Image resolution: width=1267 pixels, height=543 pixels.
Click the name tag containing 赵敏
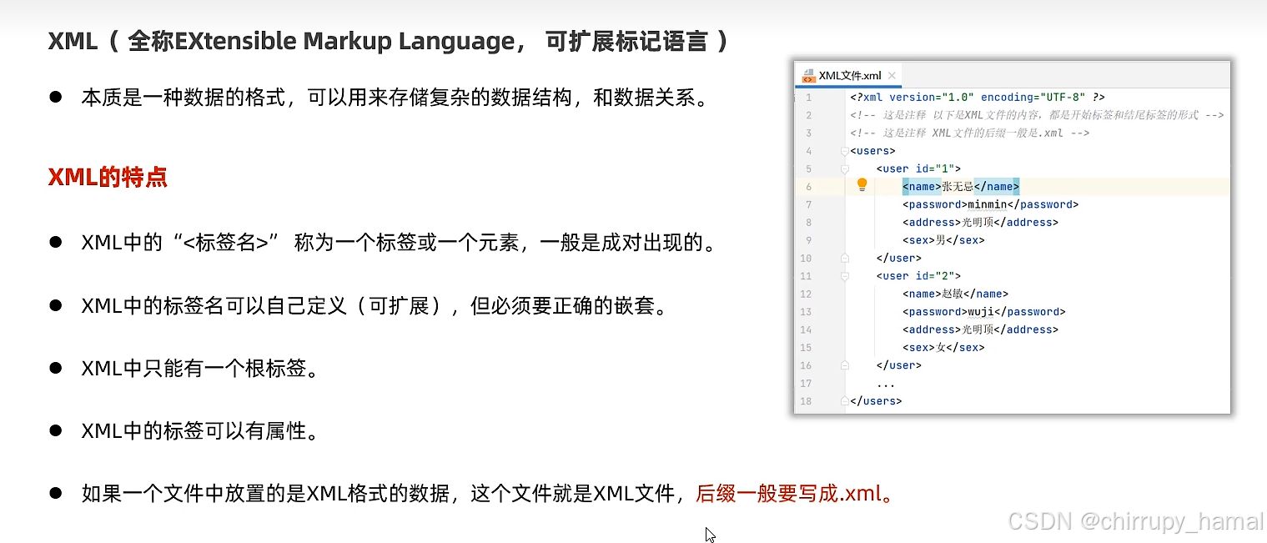(x=955, y=294)
